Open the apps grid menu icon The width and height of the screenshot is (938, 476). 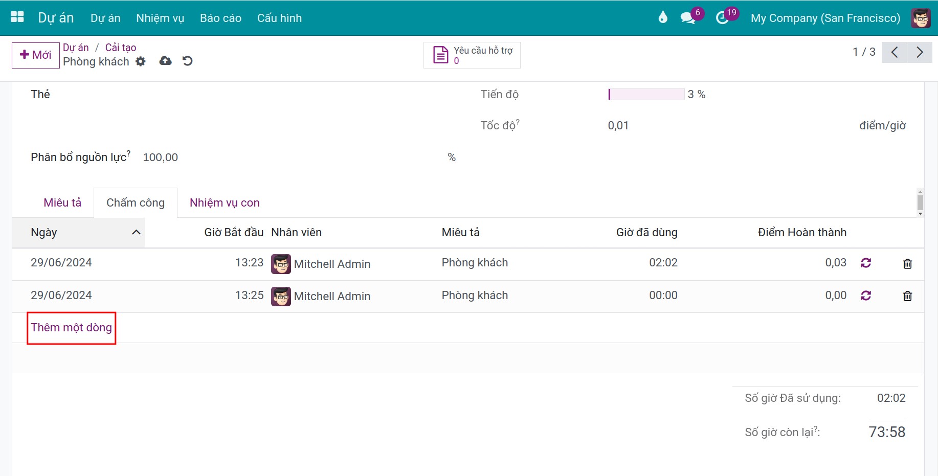coord(17,17)
